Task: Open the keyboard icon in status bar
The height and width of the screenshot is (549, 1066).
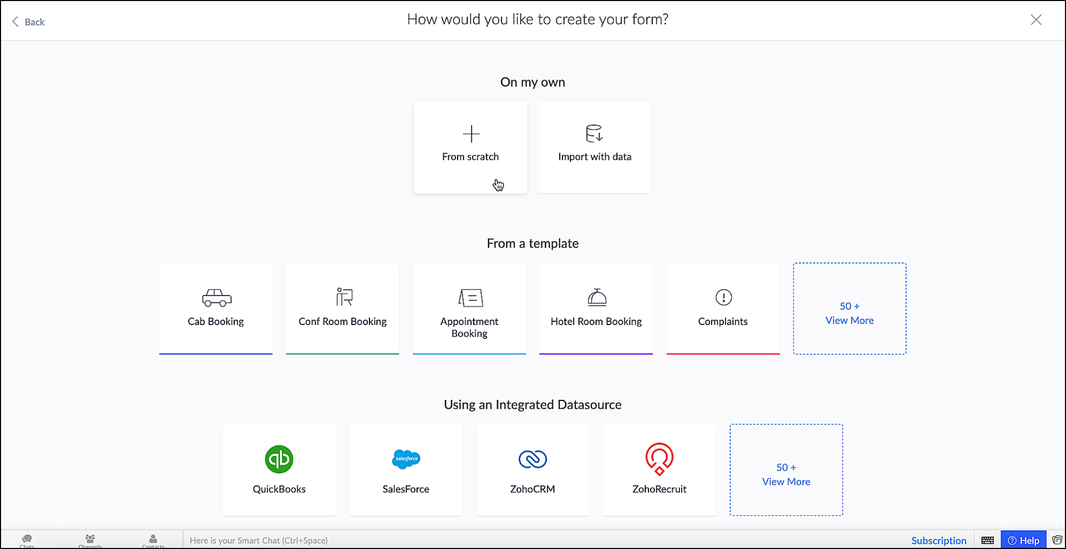Action: pos(988,540)
